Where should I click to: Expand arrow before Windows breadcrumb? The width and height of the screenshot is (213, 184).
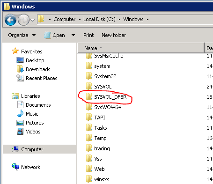tap(119, 19)
